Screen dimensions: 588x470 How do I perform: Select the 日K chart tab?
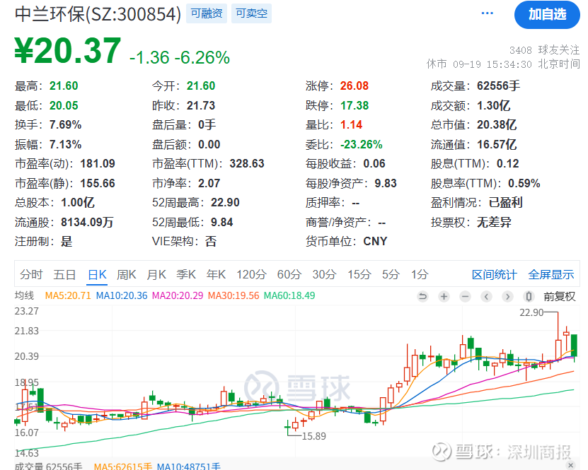pyautogui.click(x=97, y=274)
